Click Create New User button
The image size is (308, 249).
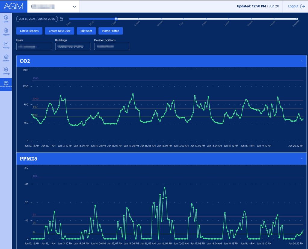[60, 31]
